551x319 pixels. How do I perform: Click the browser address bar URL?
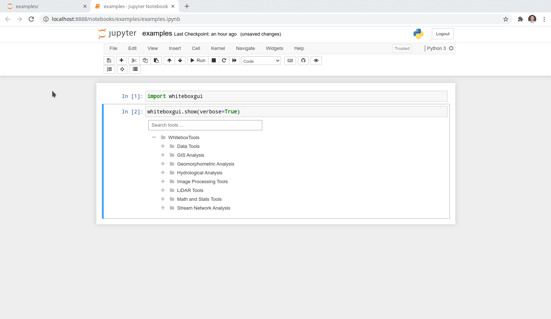pos(116,19)
